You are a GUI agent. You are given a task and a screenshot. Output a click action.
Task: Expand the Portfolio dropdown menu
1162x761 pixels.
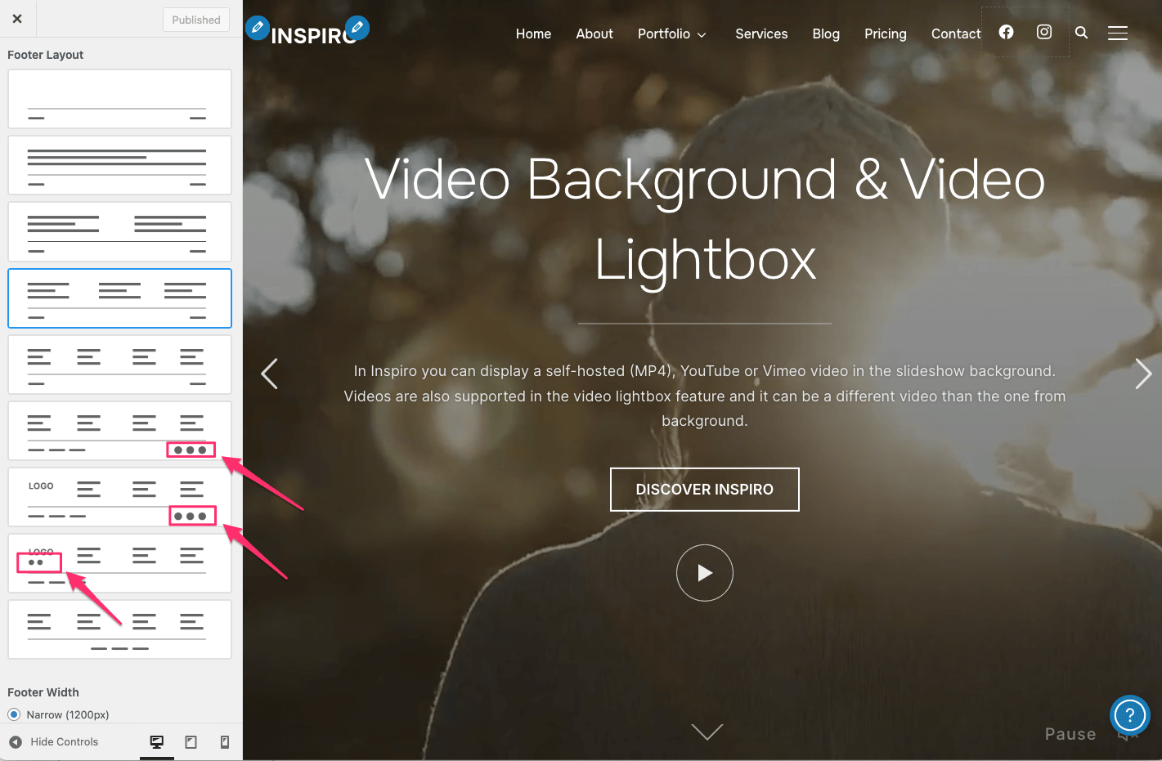671,34
